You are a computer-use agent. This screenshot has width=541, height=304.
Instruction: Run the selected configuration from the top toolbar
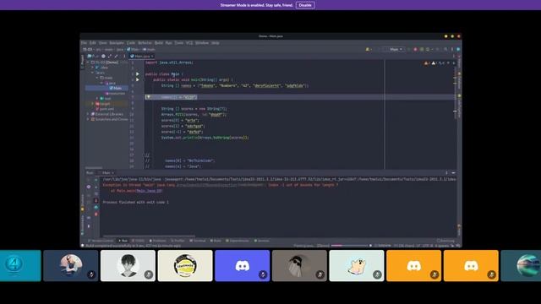[x=409, y=49]
